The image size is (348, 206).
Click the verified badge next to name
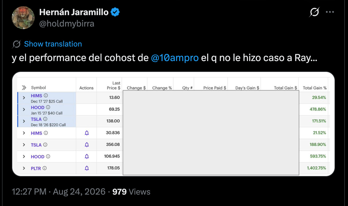coord(115,12)
